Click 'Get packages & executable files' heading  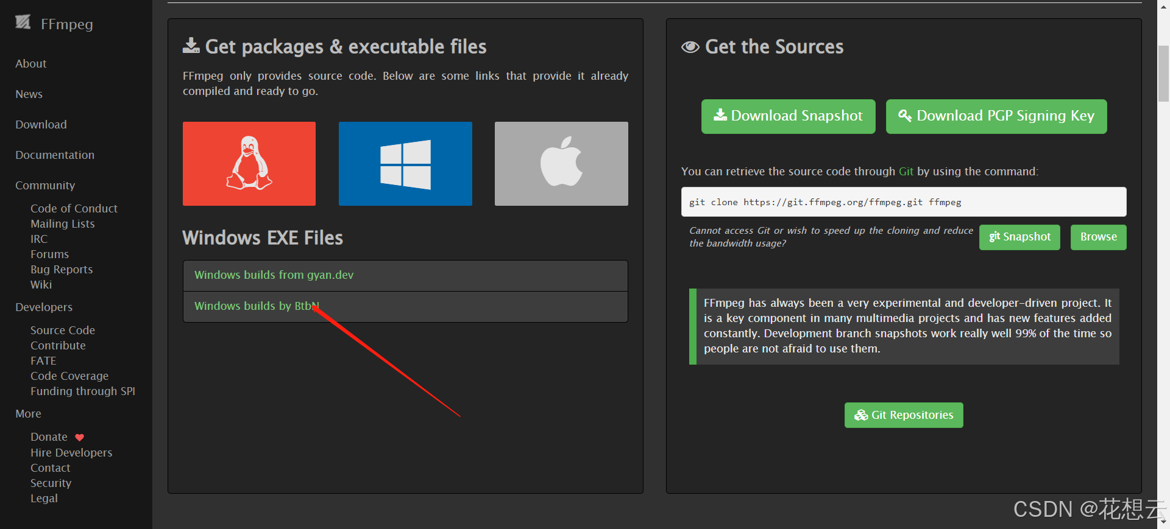coord(346,47)
